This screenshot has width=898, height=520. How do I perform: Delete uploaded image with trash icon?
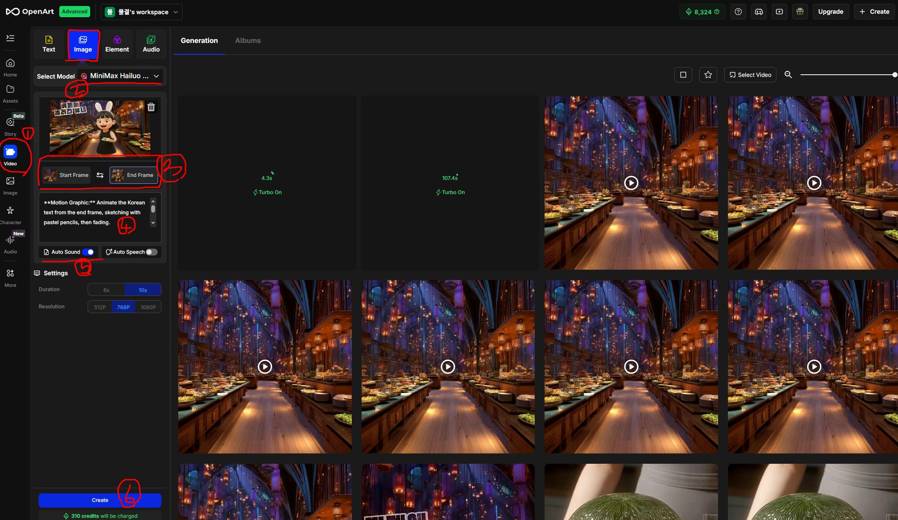pyautogui.click(x=151, y=107)
